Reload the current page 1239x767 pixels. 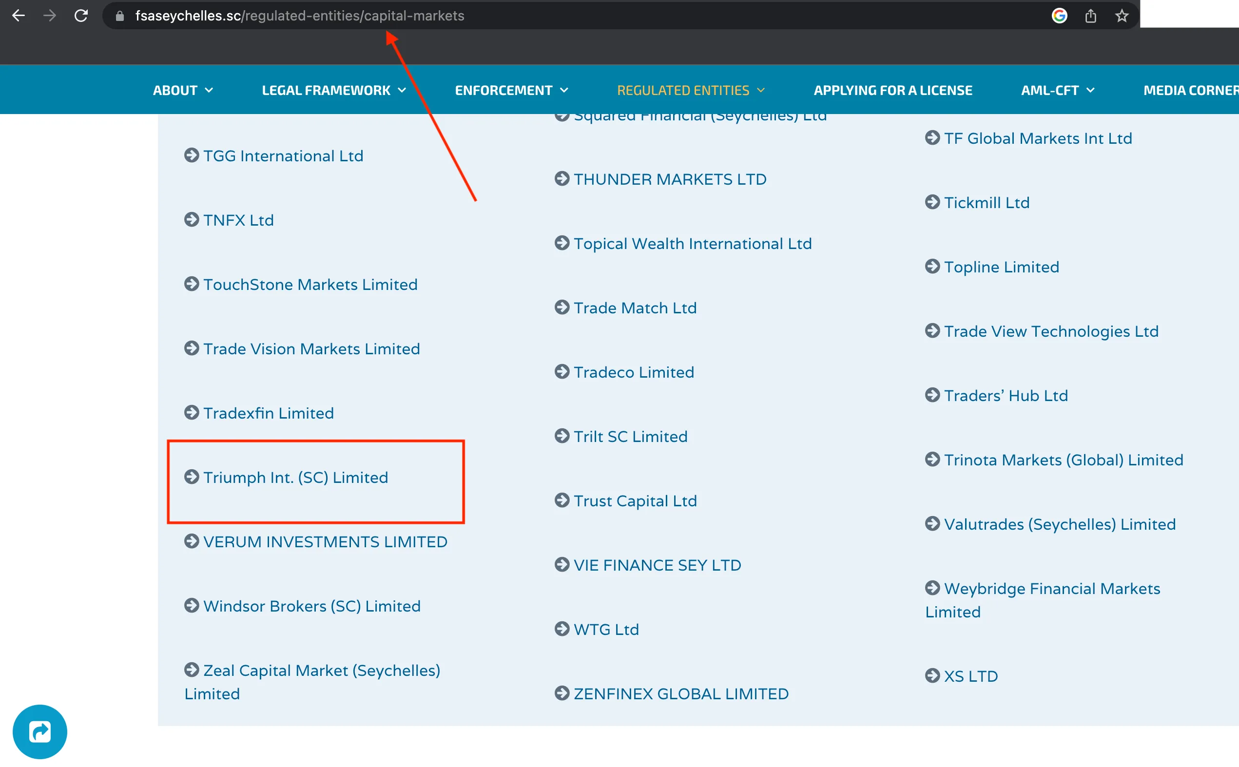[x=81, y=16]
